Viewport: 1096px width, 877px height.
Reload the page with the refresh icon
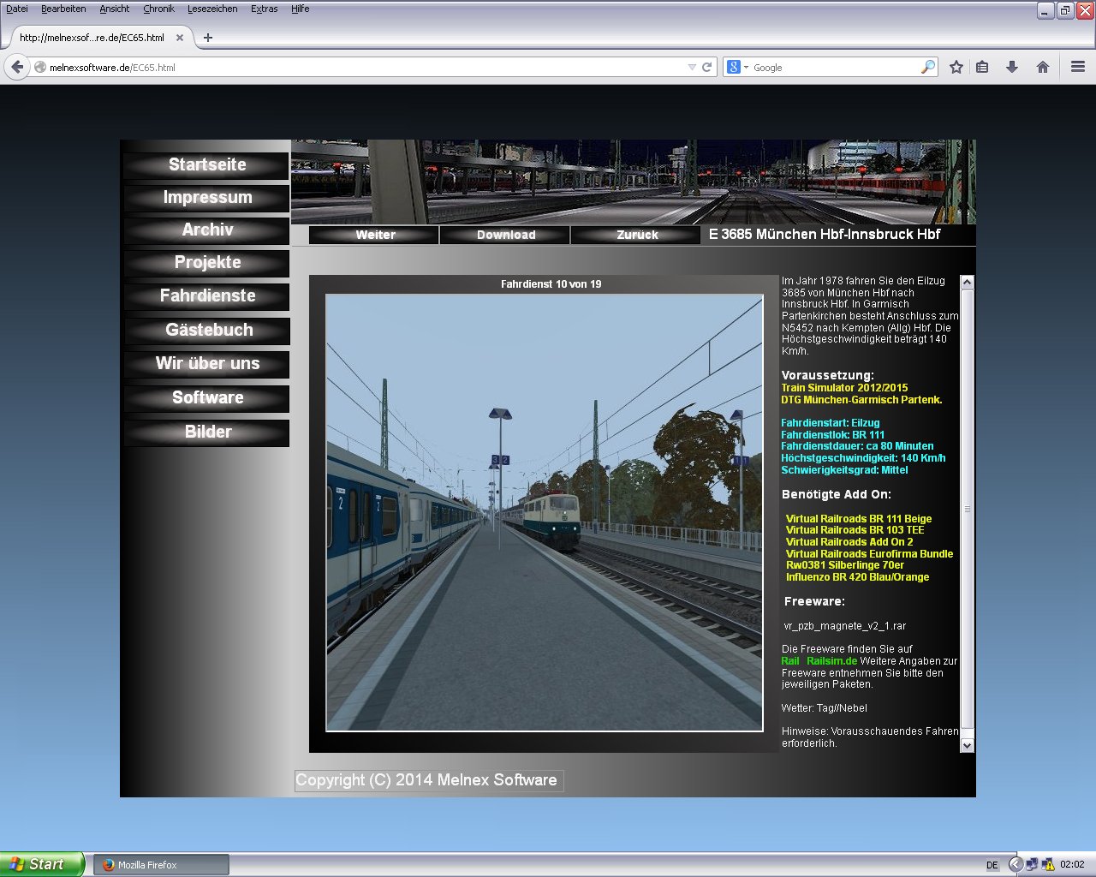click(x=707, y=67)
